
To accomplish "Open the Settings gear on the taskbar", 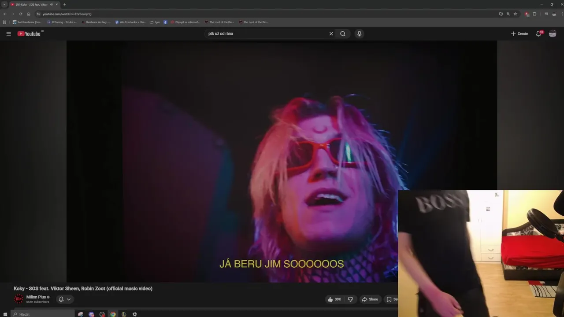I will pos(134,314).
